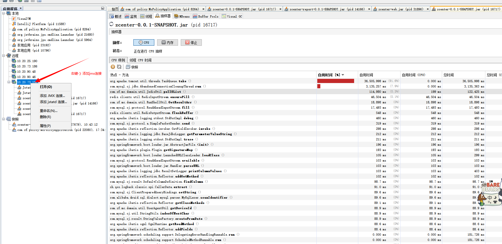Choose 打开(O) in the context menu
Screen dimensions: 502x244
tap(51, 87)
